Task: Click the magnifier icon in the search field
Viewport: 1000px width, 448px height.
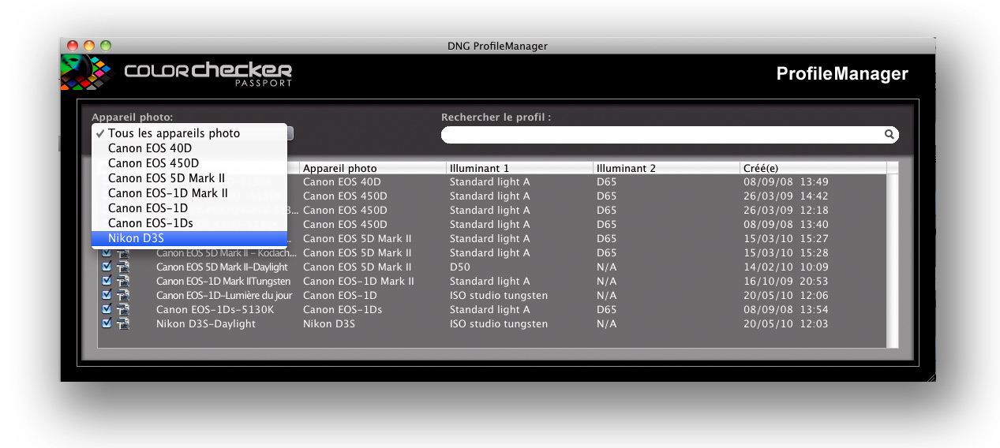Action: click(x=889, y=135)
